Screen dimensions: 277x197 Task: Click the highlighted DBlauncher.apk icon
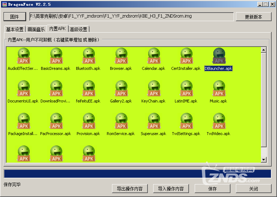coord(219,56)
